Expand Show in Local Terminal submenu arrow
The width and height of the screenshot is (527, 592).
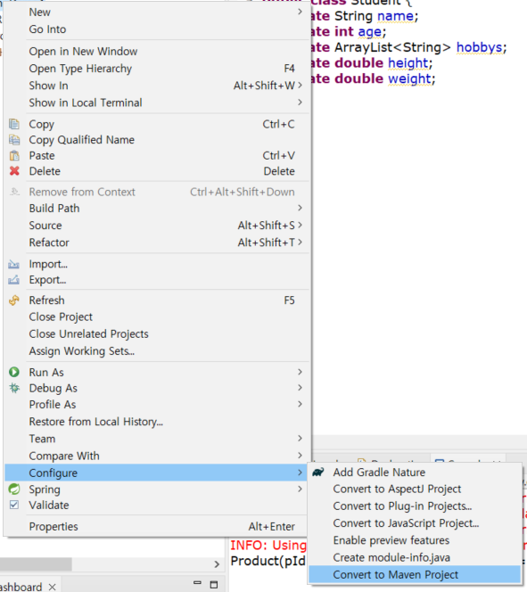point(300,103)
